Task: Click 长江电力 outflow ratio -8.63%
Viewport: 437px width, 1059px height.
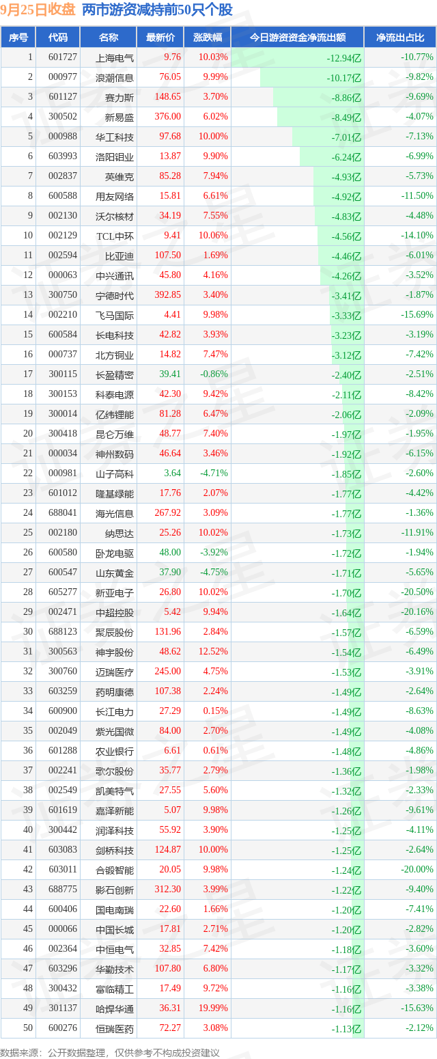Action: pos(419,711)
